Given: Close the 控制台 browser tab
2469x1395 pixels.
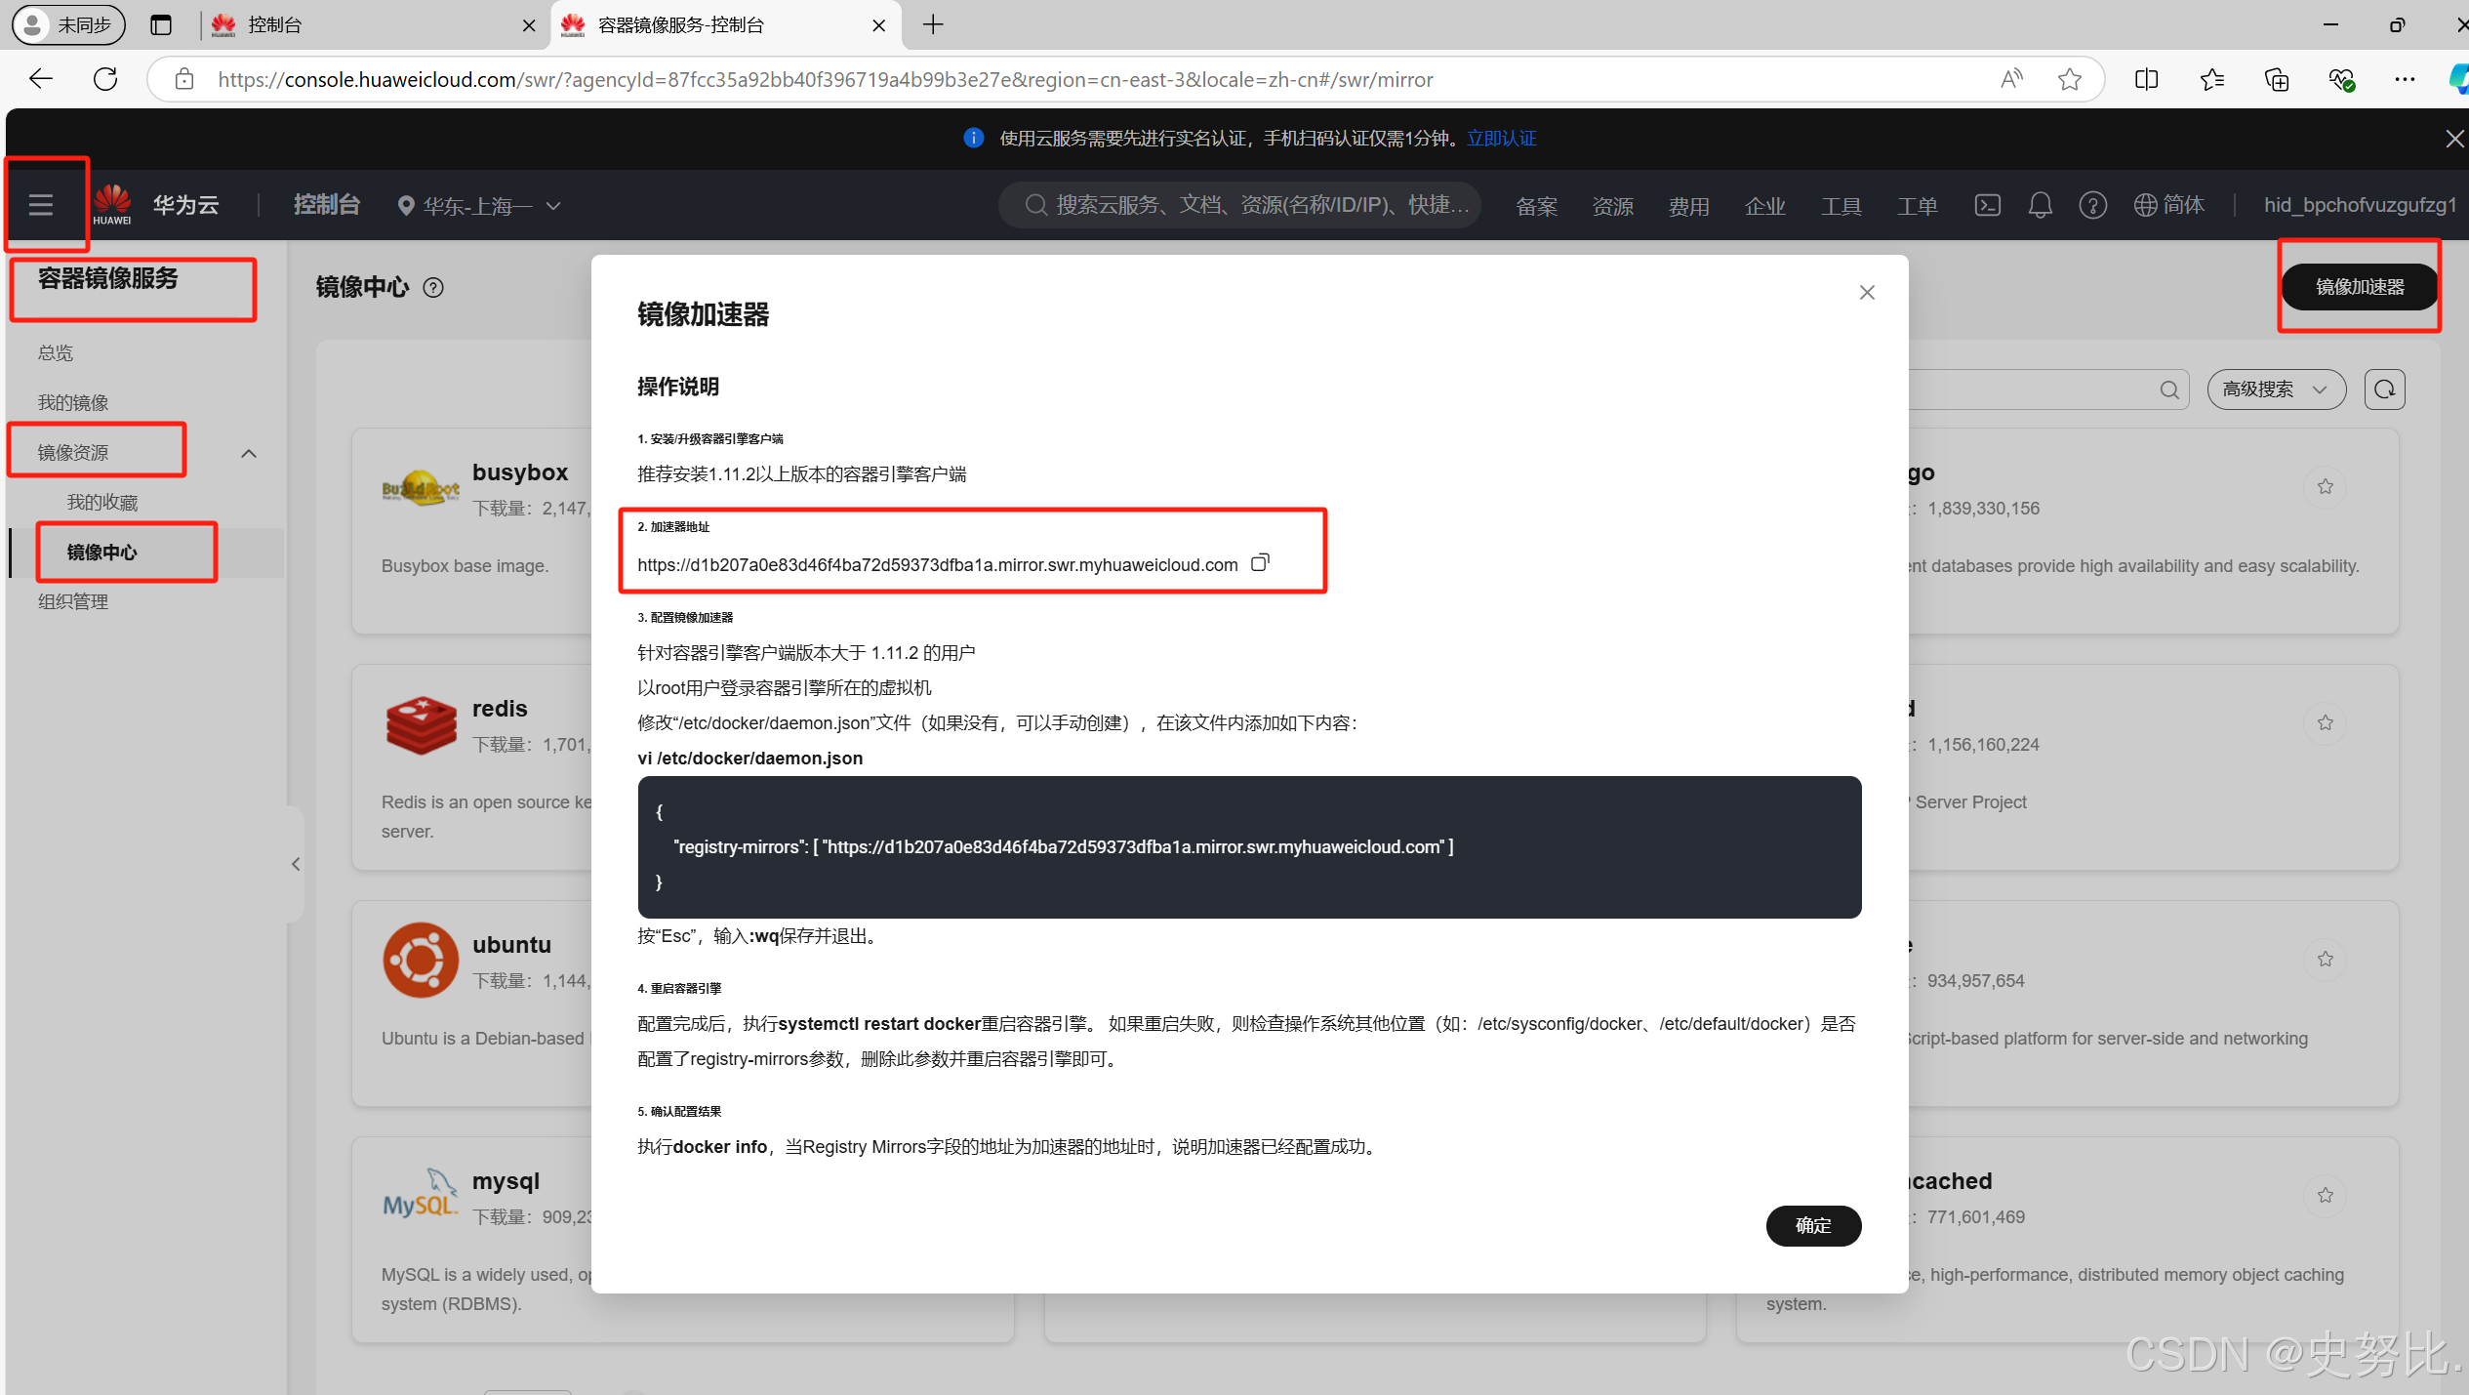Looking at the screenshot, I should pos(529,25).
